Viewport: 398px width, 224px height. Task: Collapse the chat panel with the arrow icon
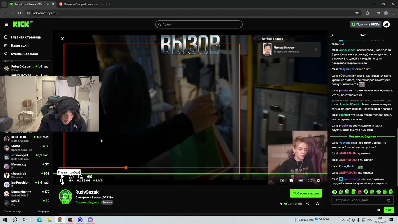pyautogui.click(x=331, y=35)
